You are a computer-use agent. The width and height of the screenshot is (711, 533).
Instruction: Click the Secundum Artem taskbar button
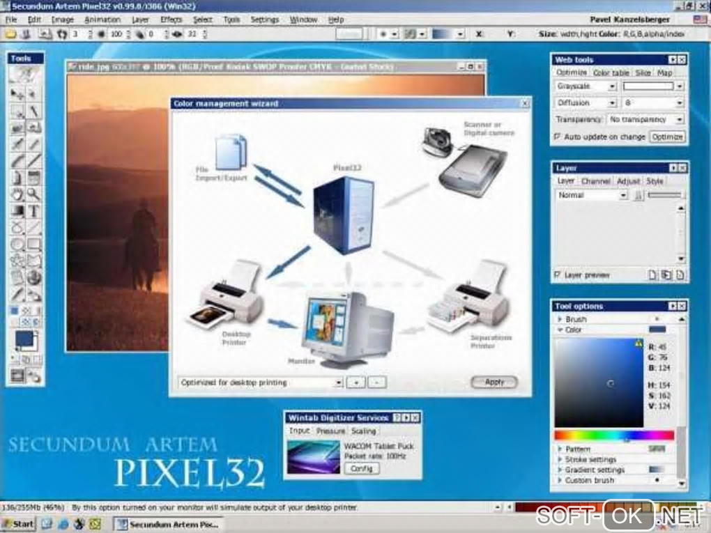(x=168, y=524)
